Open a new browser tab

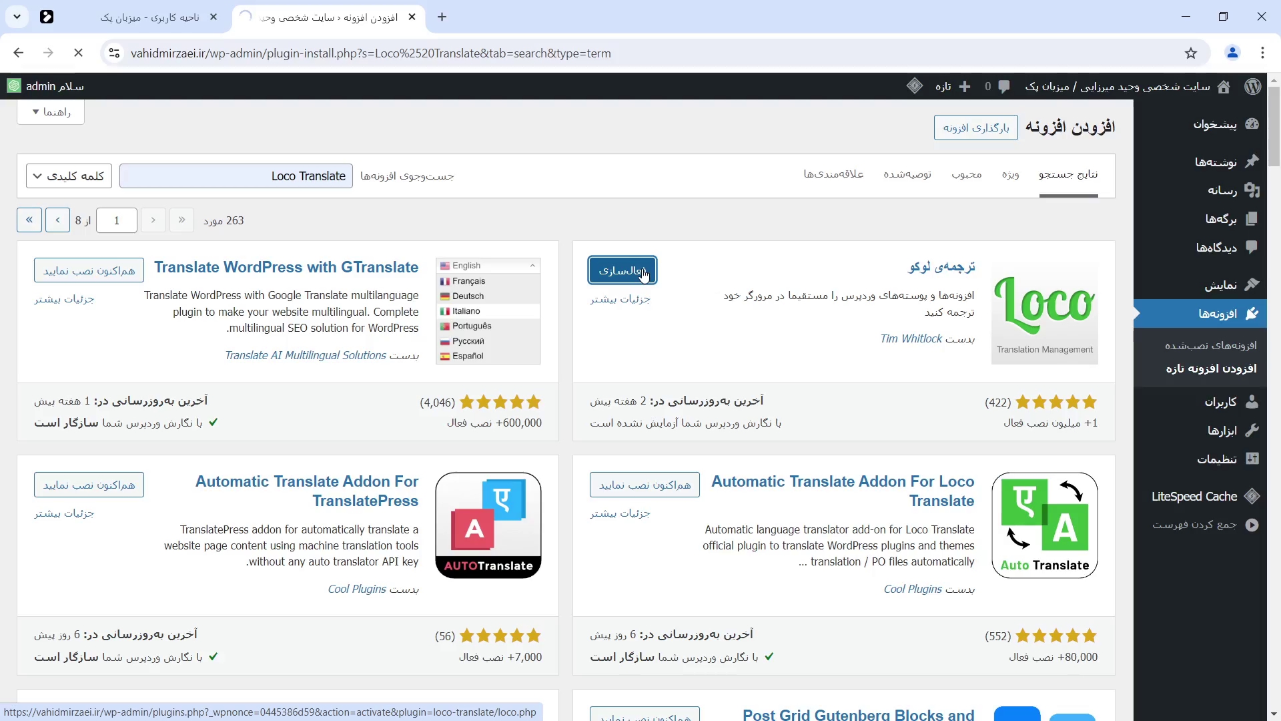[x=442, y=17]
